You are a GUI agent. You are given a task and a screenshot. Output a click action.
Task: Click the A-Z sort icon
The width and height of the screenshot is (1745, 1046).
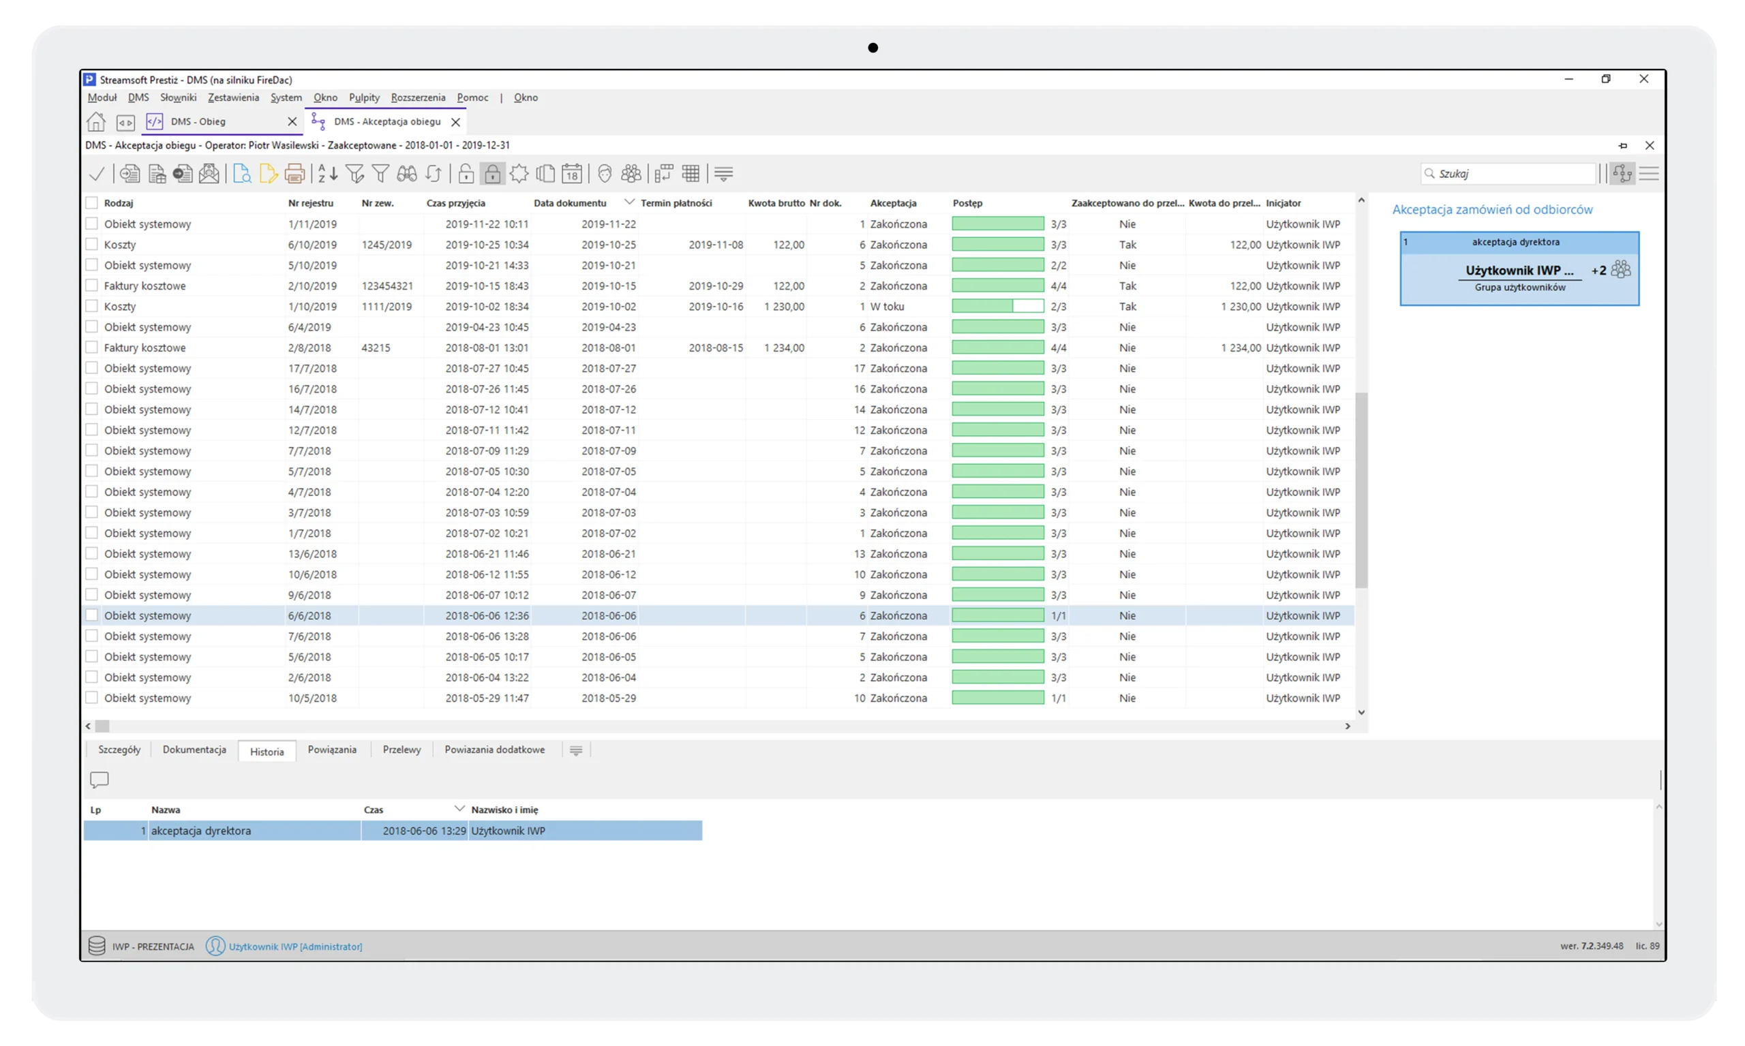pos(327,173)
